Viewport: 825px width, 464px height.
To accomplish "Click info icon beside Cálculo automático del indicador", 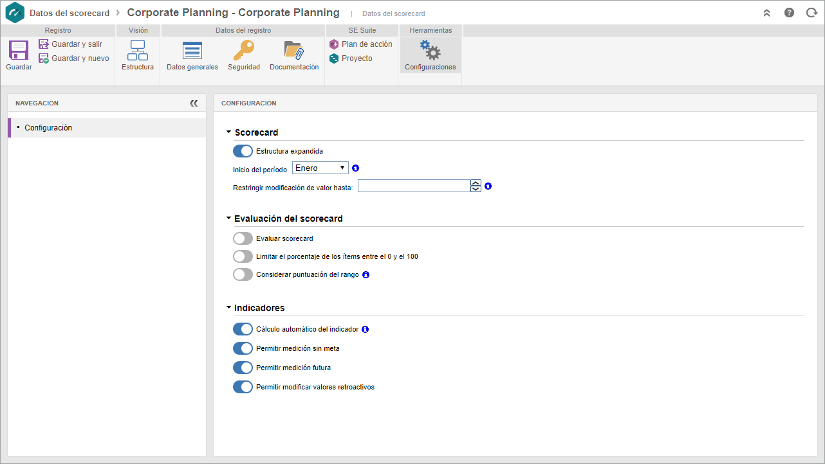I will point(365,329).
